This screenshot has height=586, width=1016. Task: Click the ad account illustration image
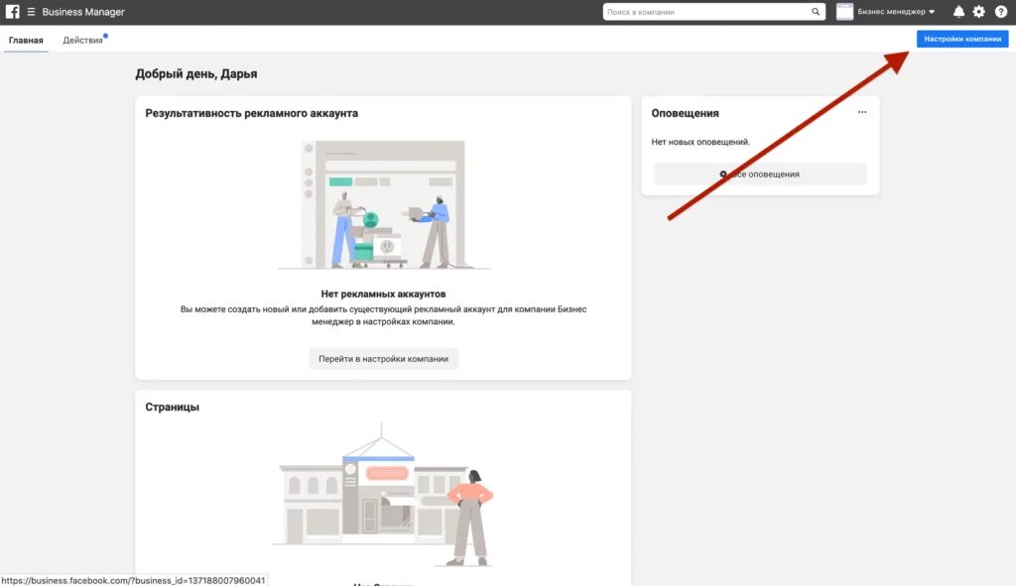point(384,204)
